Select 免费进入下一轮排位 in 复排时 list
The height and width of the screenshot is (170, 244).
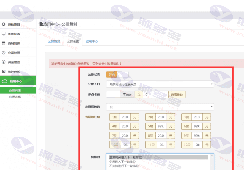click(158, 162)
